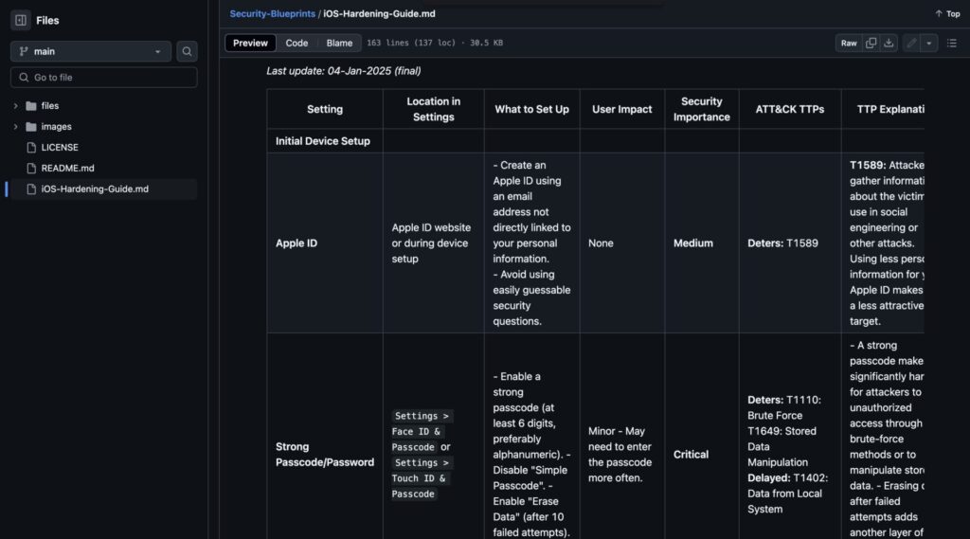
Task: Collapse the file tree side panel icon
Action: (x=21, y=21)
